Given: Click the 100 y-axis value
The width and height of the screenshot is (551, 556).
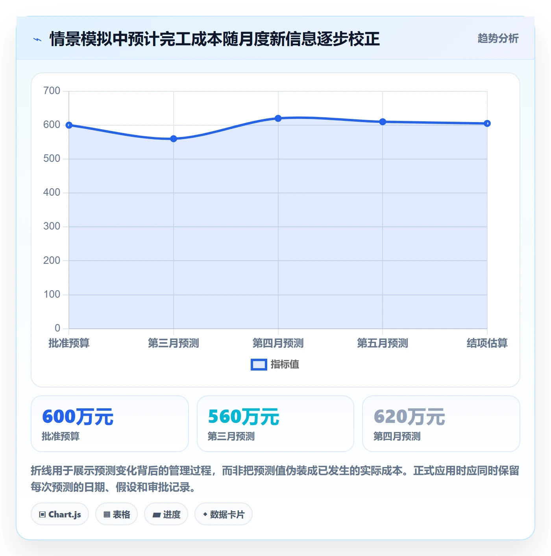Looking at the screenshot, I should [x=52, y=295].
